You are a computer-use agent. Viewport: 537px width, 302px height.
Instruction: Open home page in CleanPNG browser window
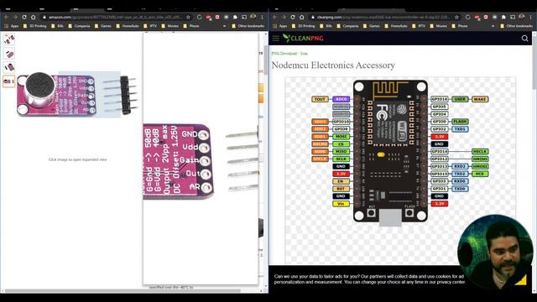[302, 17]
